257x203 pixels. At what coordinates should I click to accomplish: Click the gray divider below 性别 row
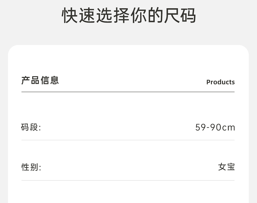tap(128, 180)
